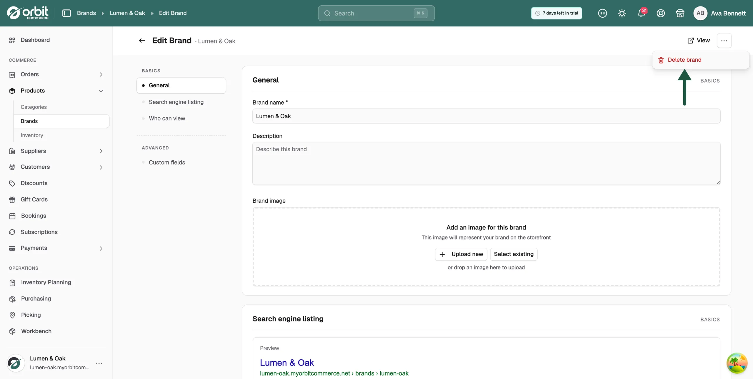Open store options ellipsis beside Lumen & Oak

click(x=99, y=363)
